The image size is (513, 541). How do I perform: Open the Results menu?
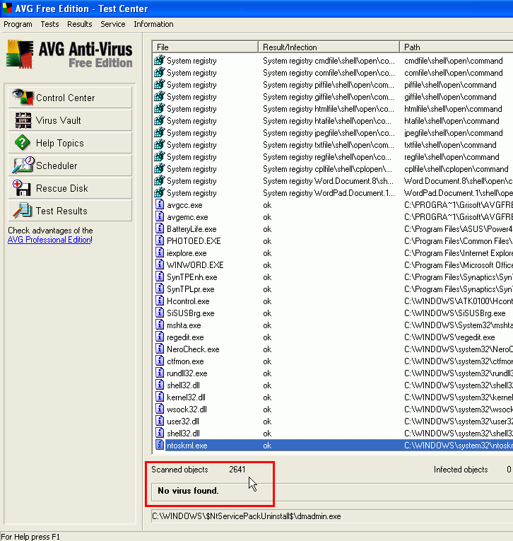coord(80,24)
